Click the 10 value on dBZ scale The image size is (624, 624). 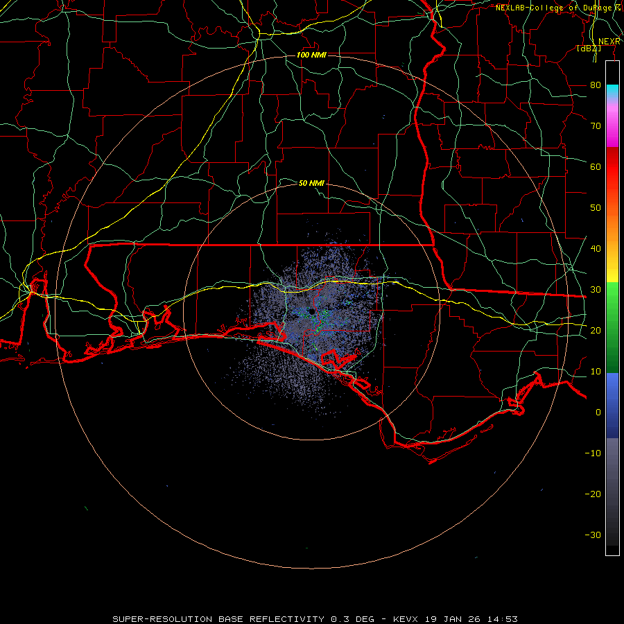(596, 372)
